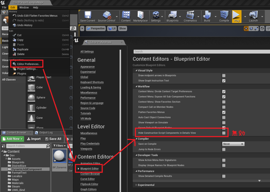Viewport: 270px width, 192px height.
Task: Click help icon next to Cube
Action: (71, 88)
